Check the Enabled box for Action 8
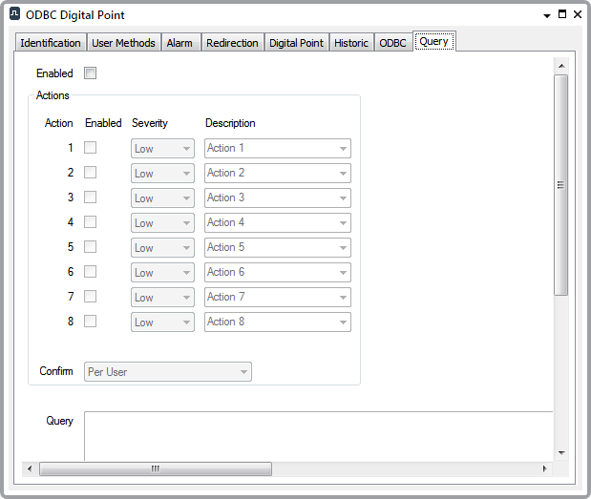591x499 pixels. point(91,322)
